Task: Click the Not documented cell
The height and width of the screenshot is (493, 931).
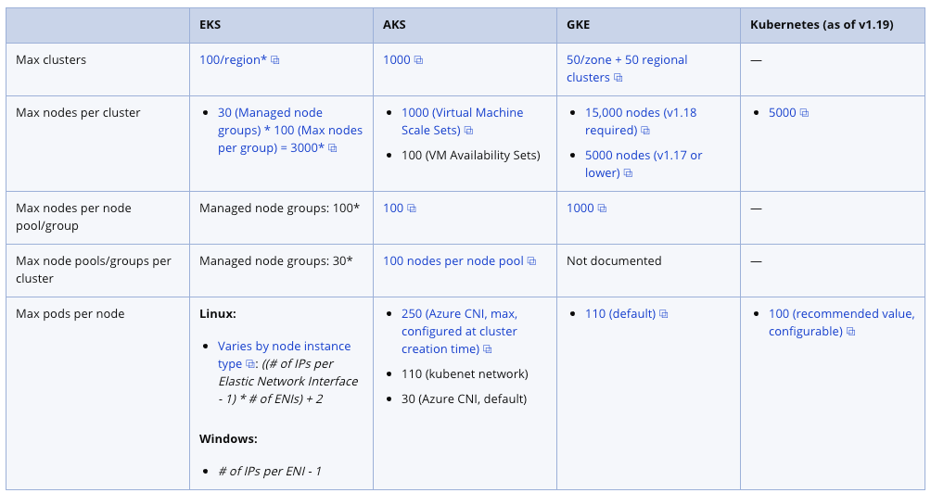Action: pyautogui.click(x=614, y=261)
